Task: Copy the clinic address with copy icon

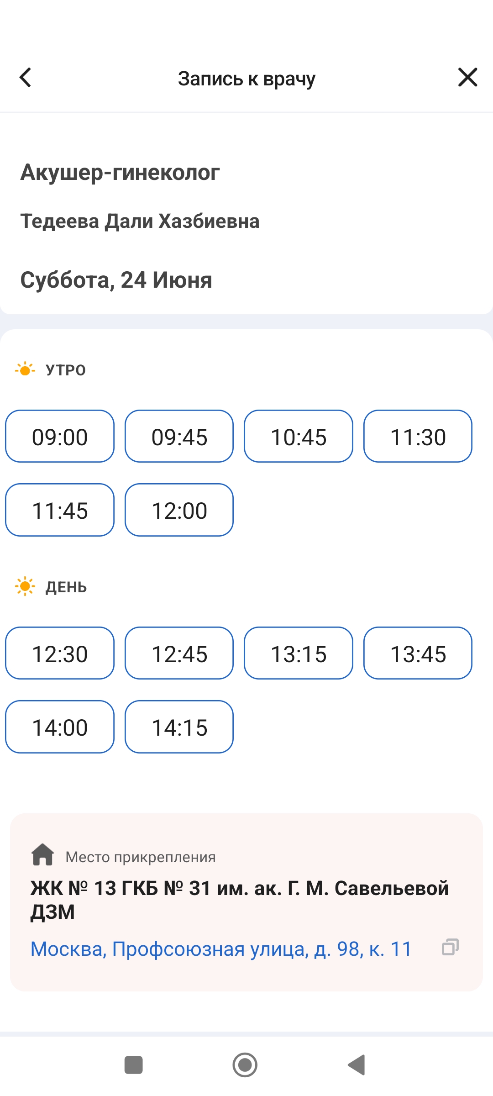Action: tap(450, 947)
